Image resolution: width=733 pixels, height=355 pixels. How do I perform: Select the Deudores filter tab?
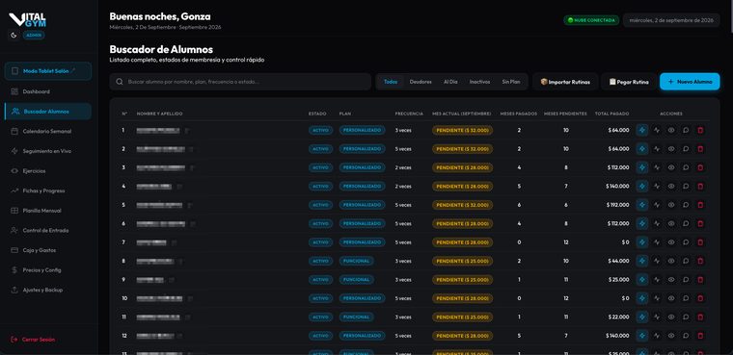421,82
